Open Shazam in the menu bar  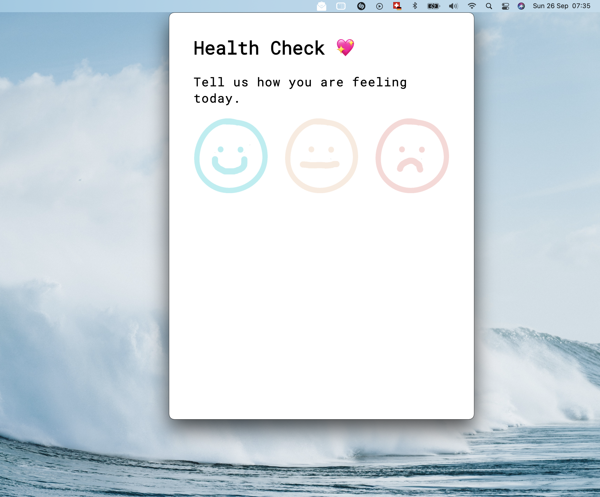pyautogui.click(x=361, y=6)
